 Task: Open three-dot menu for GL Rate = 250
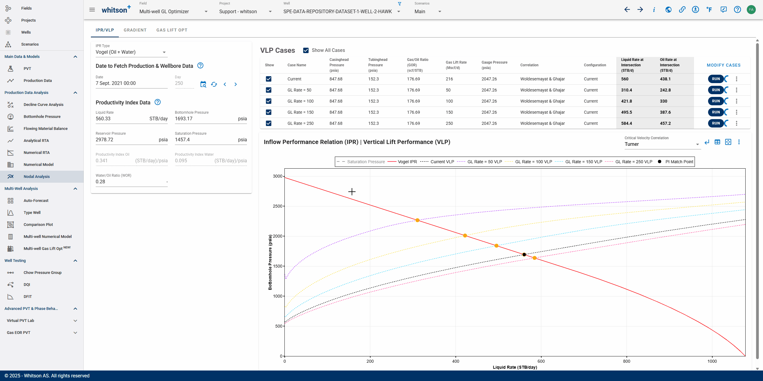point(737,123)
